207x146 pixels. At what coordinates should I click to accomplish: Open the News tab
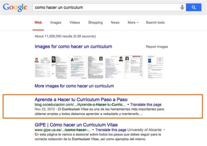click(x=115, y=22)
